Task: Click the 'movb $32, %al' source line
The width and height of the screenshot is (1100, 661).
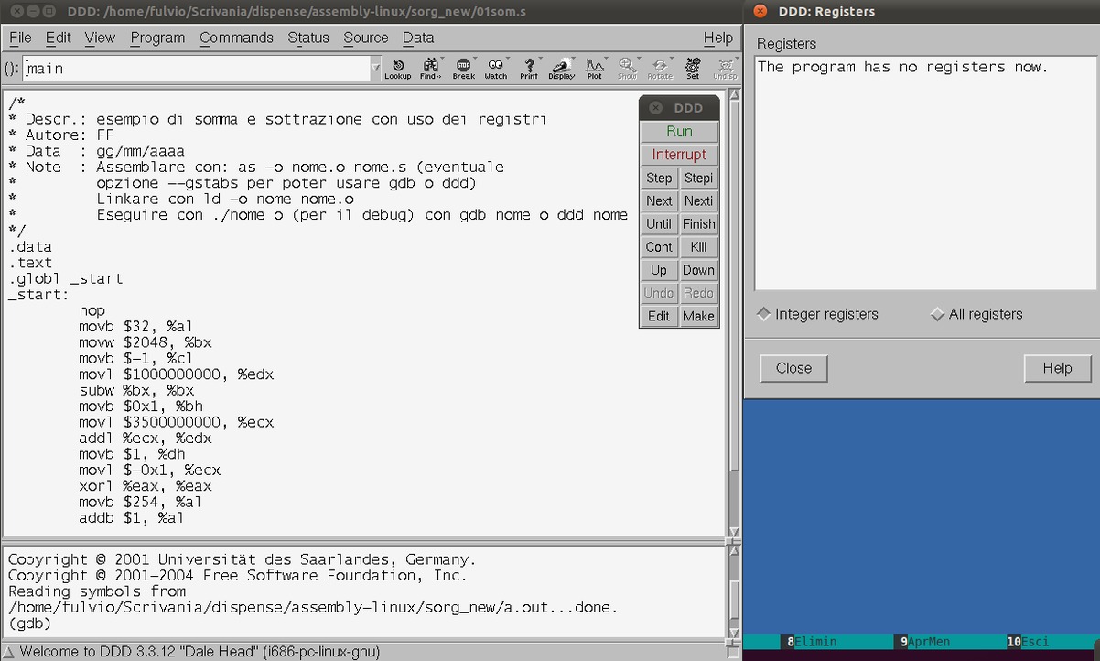Action: tap(135, 327)
